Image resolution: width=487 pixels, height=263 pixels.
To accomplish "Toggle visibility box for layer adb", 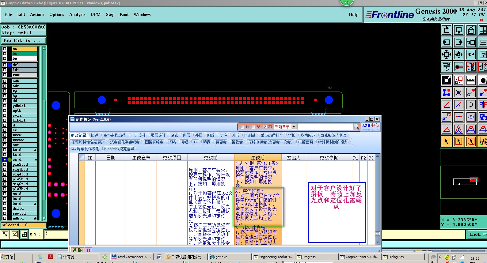I will point(5,81).
